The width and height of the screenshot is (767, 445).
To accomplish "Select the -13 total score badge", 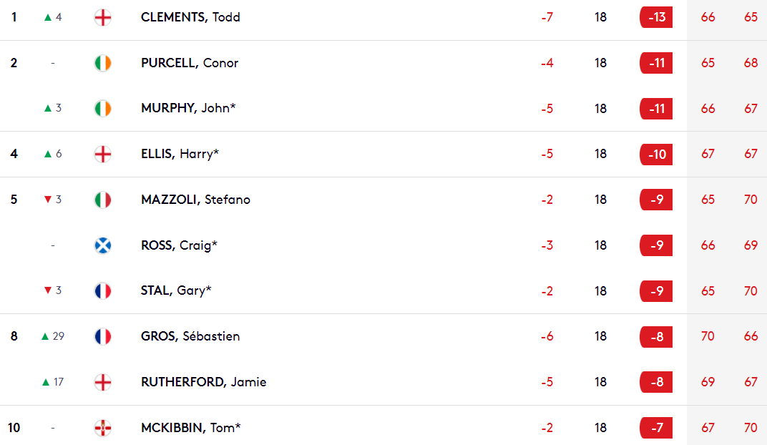I will coord(656,17).
